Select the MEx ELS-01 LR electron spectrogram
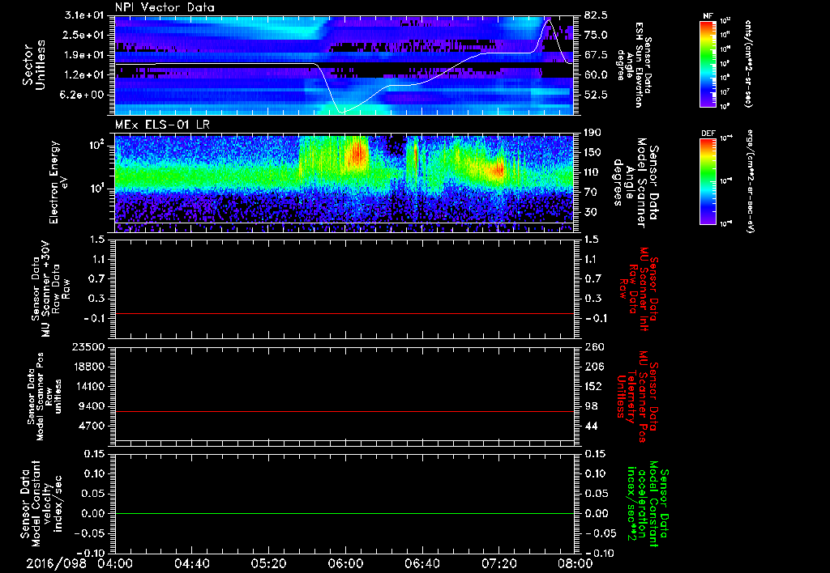 (x=344, y=183)
